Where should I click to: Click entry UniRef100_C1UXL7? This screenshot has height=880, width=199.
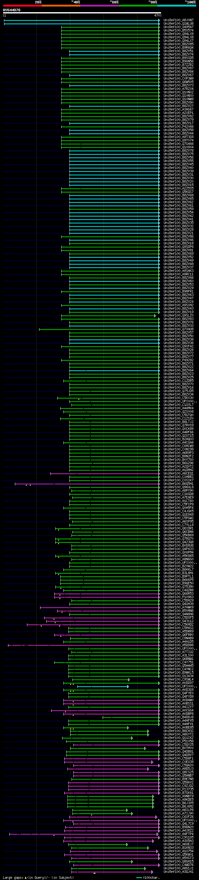pyautogui.click(x=178, y=405)
